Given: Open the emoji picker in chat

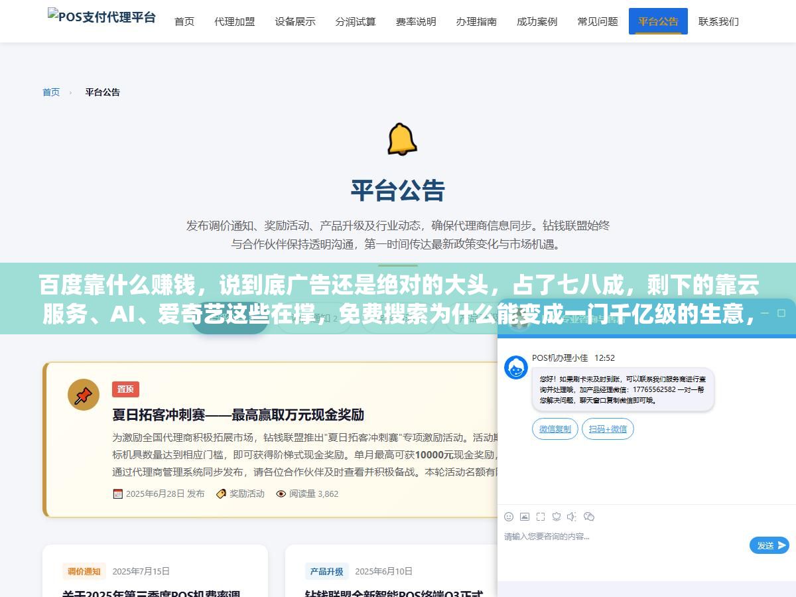Looking at the screenshot, I should click(509, 517).
